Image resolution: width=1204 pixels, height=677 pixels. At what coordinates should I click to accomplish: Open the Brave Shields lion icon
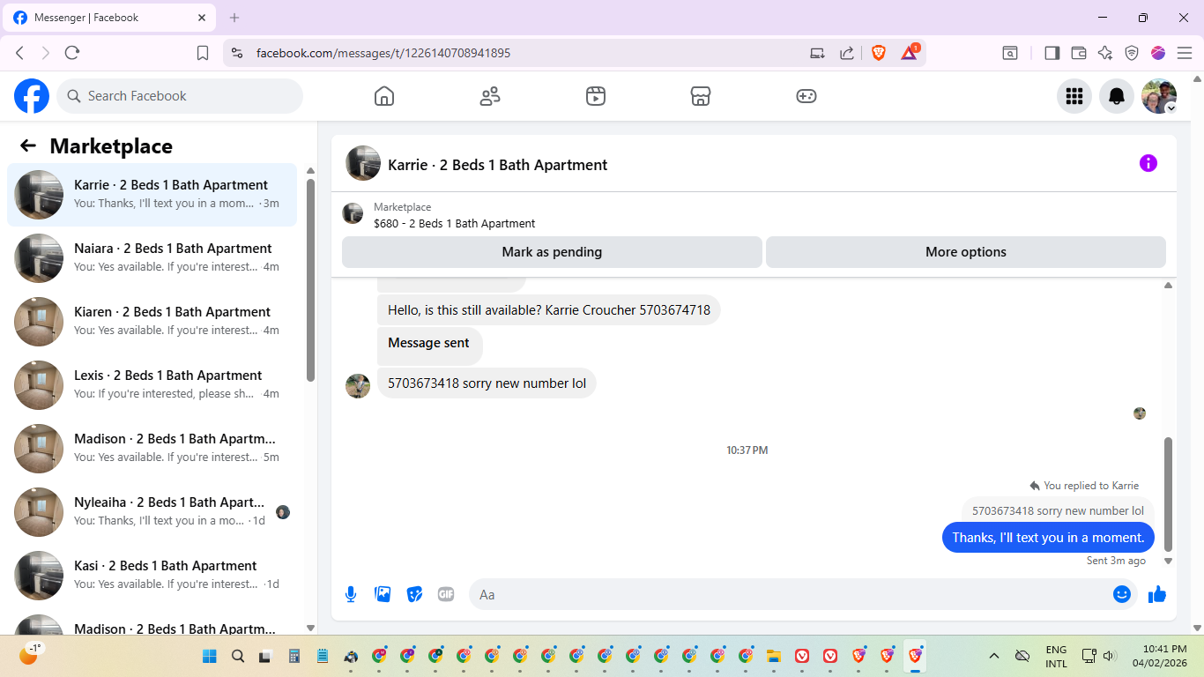(879, 53)
